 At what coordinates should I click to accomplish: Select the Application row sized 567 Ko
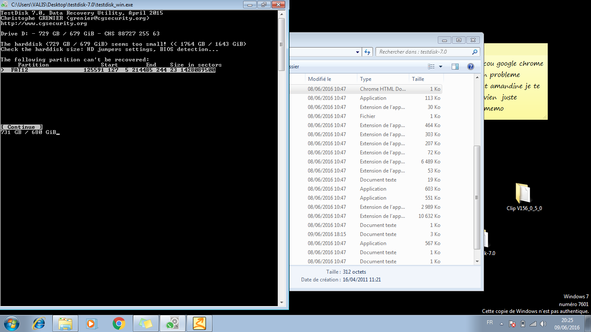[366, 243]
